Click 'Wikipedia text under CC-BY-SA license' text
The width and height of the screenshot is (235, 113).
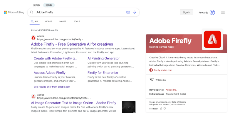pyautogui.click(x=167, y=104)
